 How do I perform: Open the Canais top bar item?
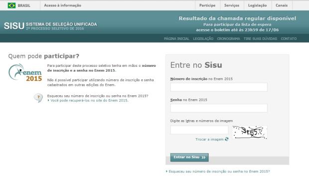[282, 5]
